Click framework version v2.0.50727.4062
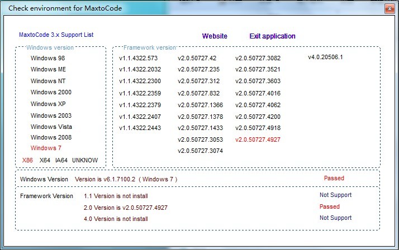 point(258,105)
